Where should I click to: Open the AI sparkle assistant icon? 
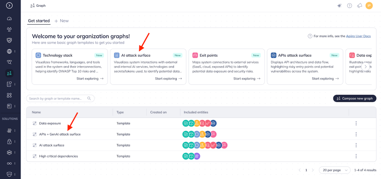(x=339, y=6)
